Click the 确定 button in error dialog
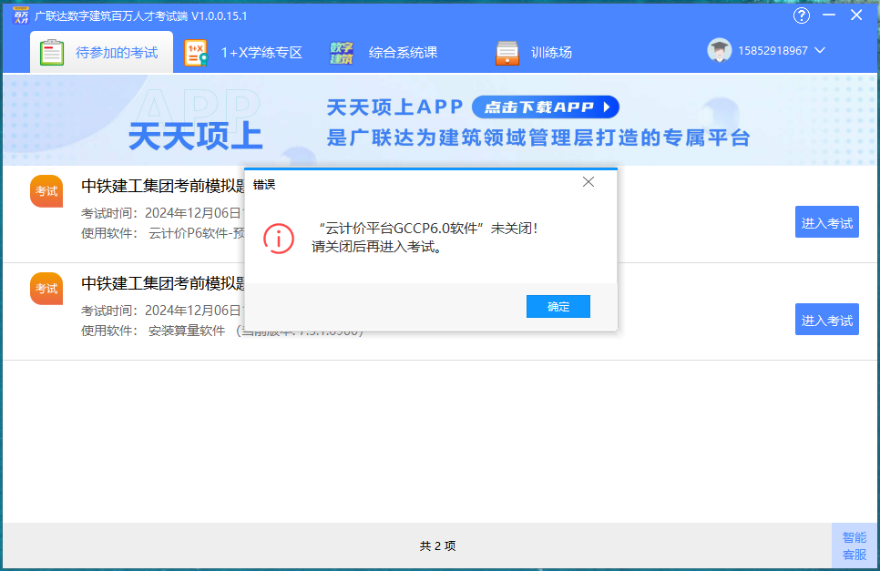The image size is (880, 571). (x=558, y=306)
